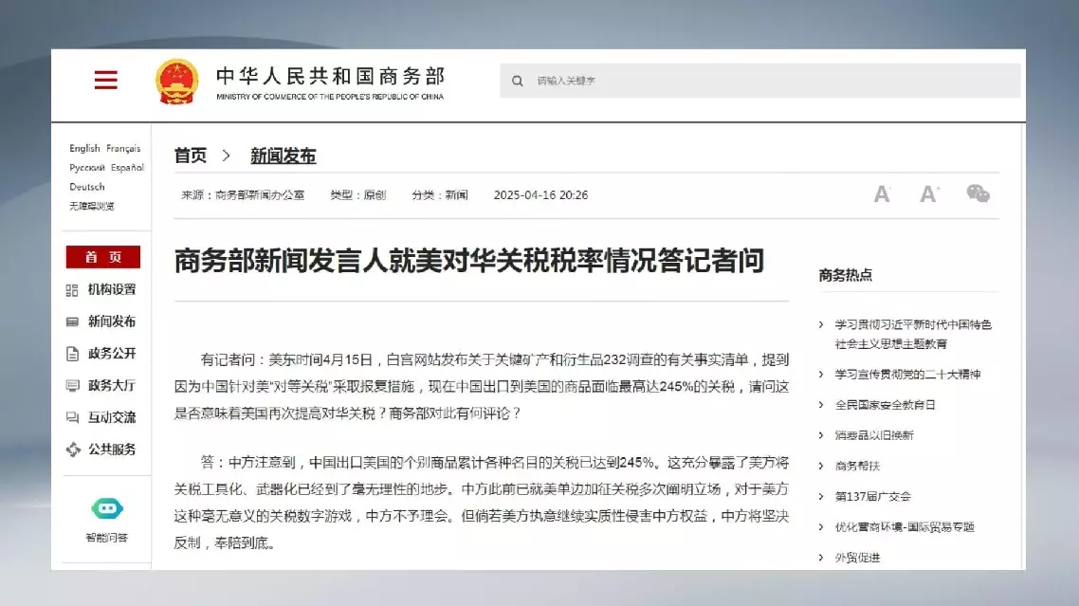This screenshot has width=1079, height=606.
Task: Open 新闻发布 in the sidebar
Action: coord(112,321)
